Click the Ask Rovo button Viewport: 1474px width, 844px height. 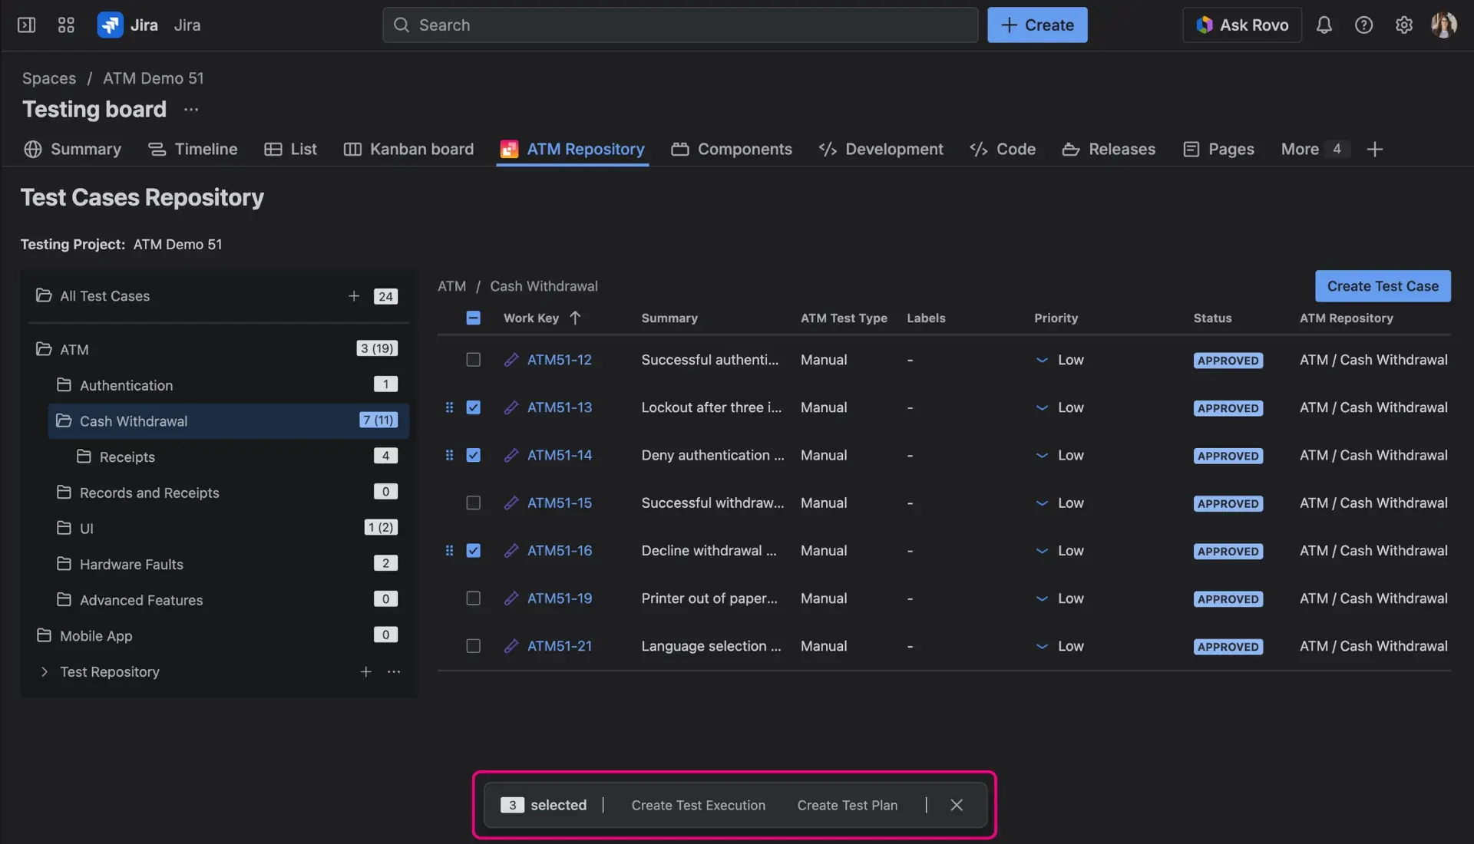(x=1241, y=25)
